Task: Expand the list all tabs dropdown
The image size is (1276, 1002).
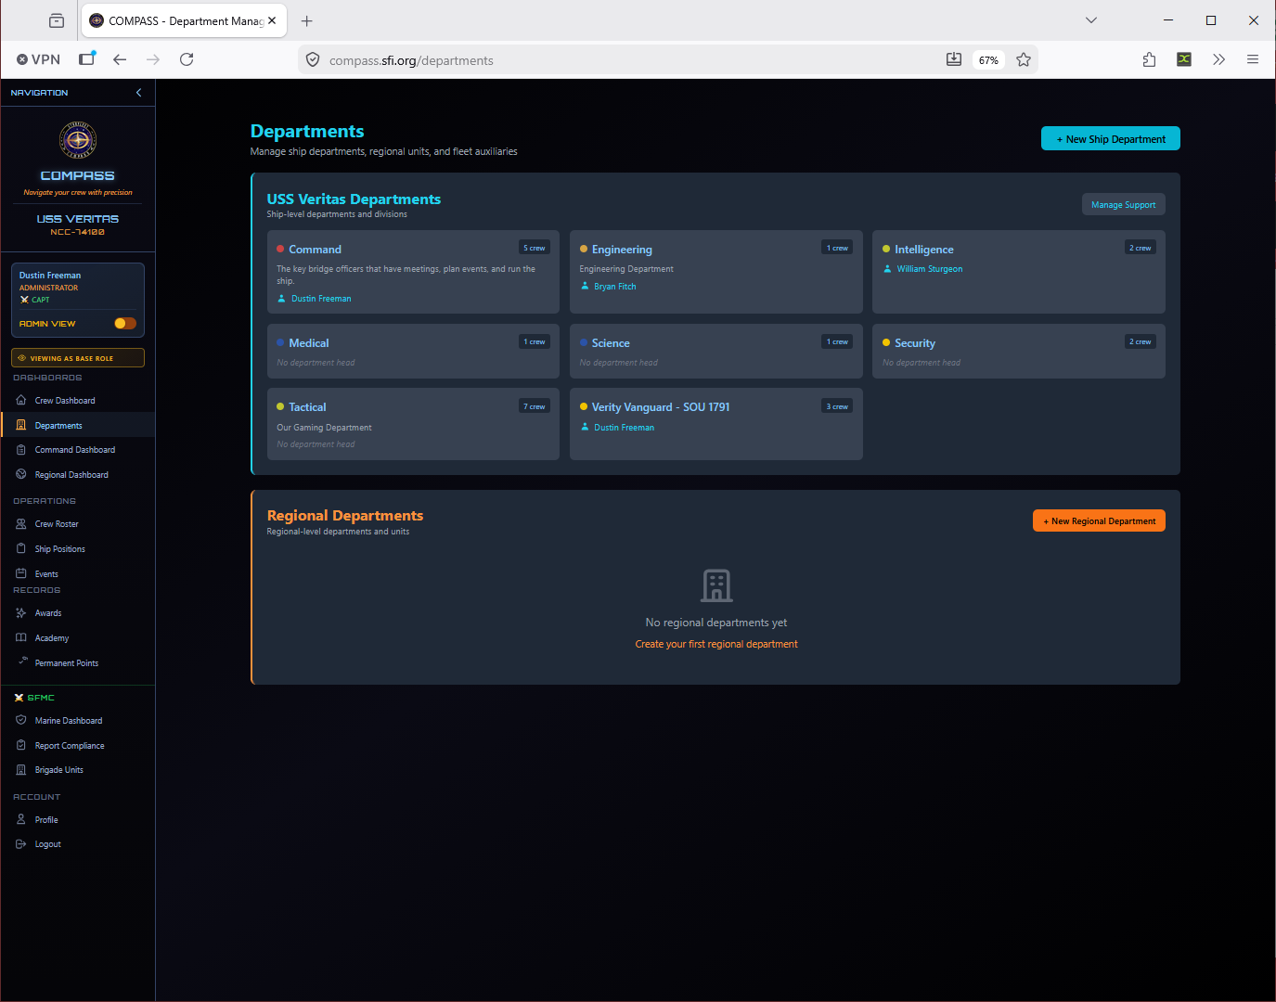Action: 1091,20
